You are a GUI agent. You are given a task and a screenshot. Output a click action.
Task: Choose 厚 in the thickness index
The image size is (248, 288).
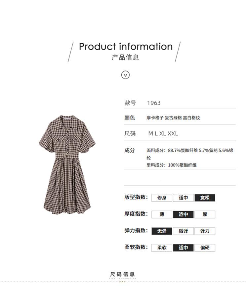point(205,215)
